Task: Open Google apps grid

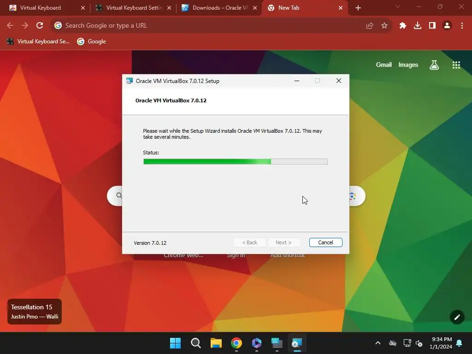Action: pos(456,65)
